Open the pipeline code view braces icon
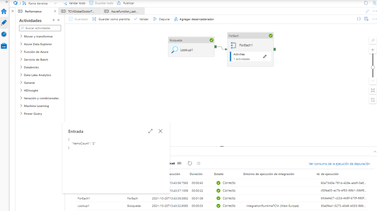Viewport: 377px width, 211px height. click(359, 19)
